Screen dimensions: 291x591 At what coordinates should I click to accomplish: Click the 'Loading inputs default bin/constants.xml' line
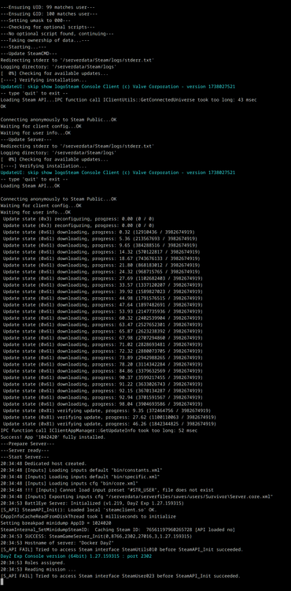pyautogui.click(x=81, y=470)
